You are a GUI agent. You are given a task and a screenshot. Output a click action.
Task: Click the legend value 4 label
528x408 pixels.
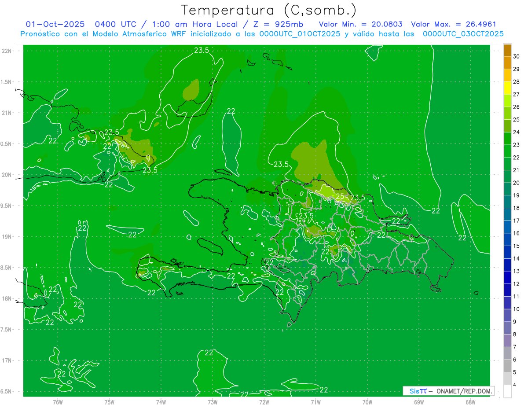tap(515, 385)
